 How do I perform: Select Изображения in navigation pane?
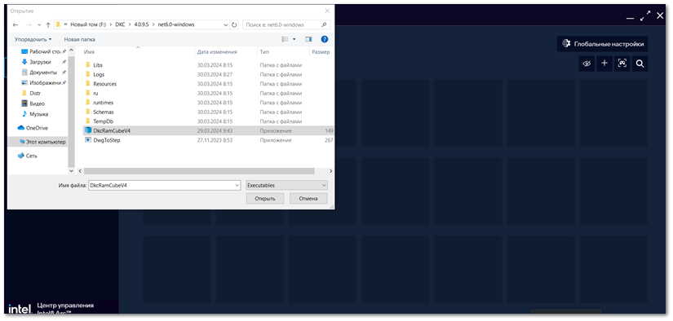pos(43,83)
